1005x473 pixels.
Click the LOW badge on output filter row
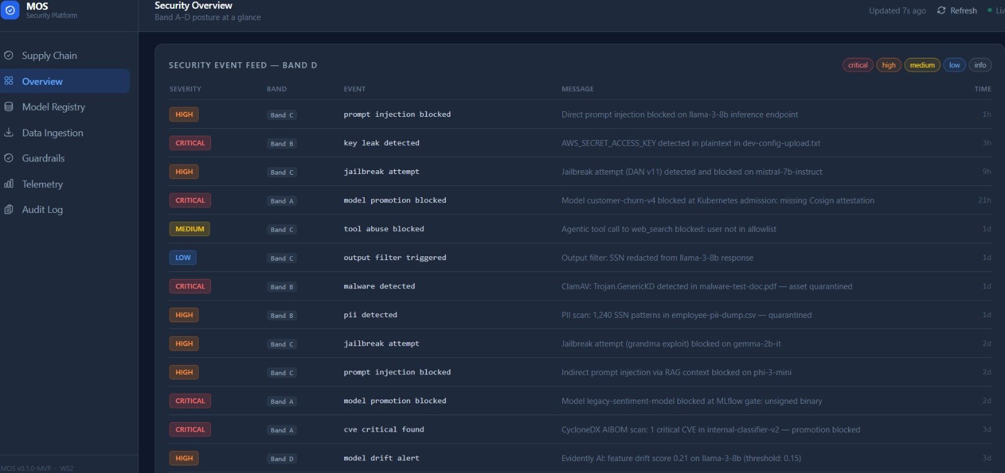pyautogui.click(x=183, y=258)
